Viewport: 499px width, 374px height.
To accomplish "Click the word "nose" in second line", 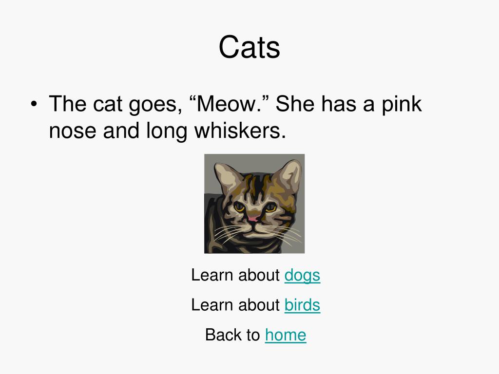I will [73, 131].
